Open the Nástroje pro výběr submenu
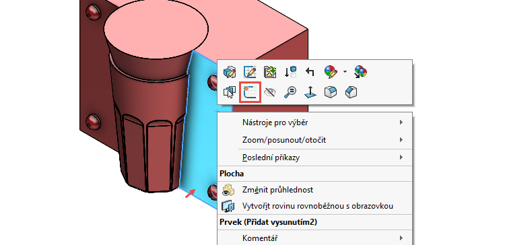This screenshot has width=505, height=245. coord(315,123)
